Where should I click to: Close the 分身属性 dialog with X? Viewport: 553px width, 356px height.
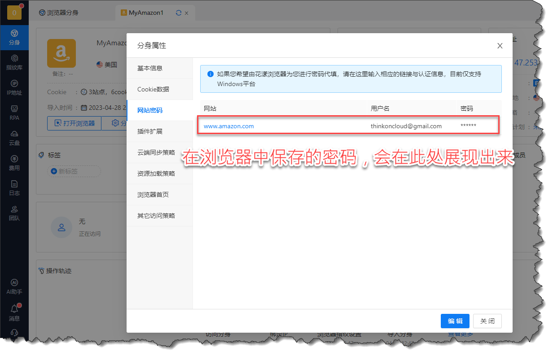tap(500, 46)
